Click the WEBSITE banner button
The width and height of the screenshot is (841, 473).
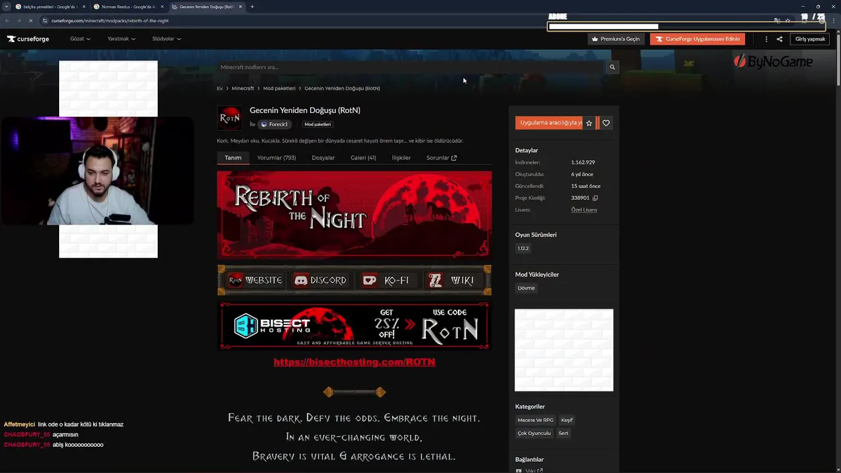click(255, 281)
